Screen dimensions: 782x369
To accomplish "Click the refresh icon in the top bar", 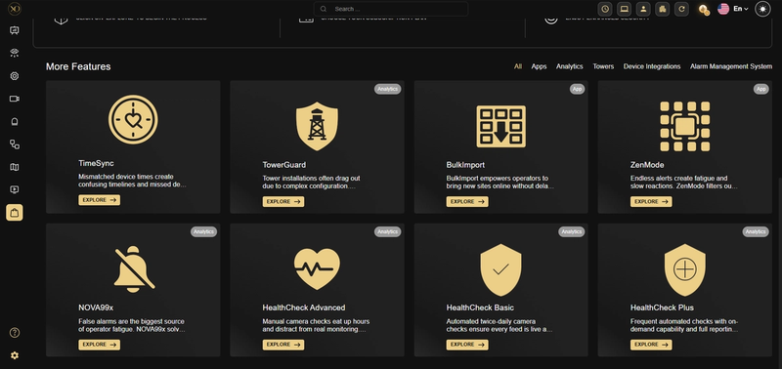I will [681, 9].
